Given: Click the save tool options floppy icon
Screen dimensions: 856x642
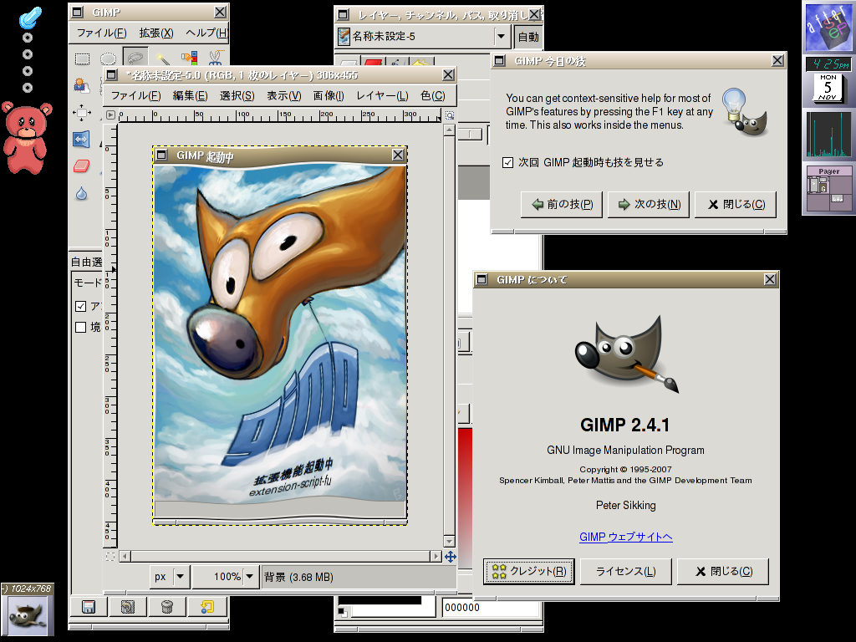Looking at the screenshot, I should pos(89,607).
